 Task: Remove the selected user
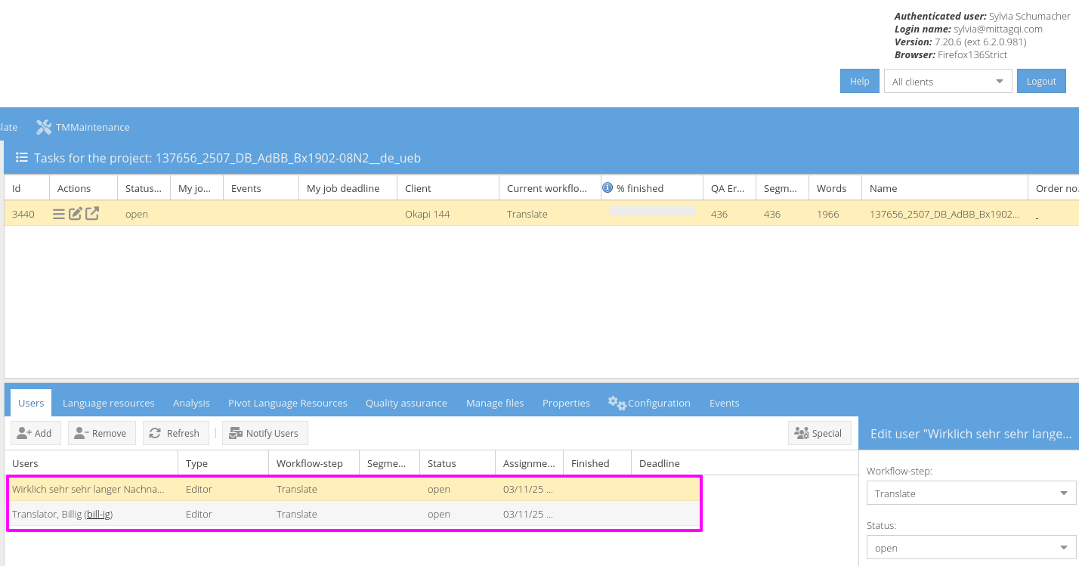click(x=101, y=433)
